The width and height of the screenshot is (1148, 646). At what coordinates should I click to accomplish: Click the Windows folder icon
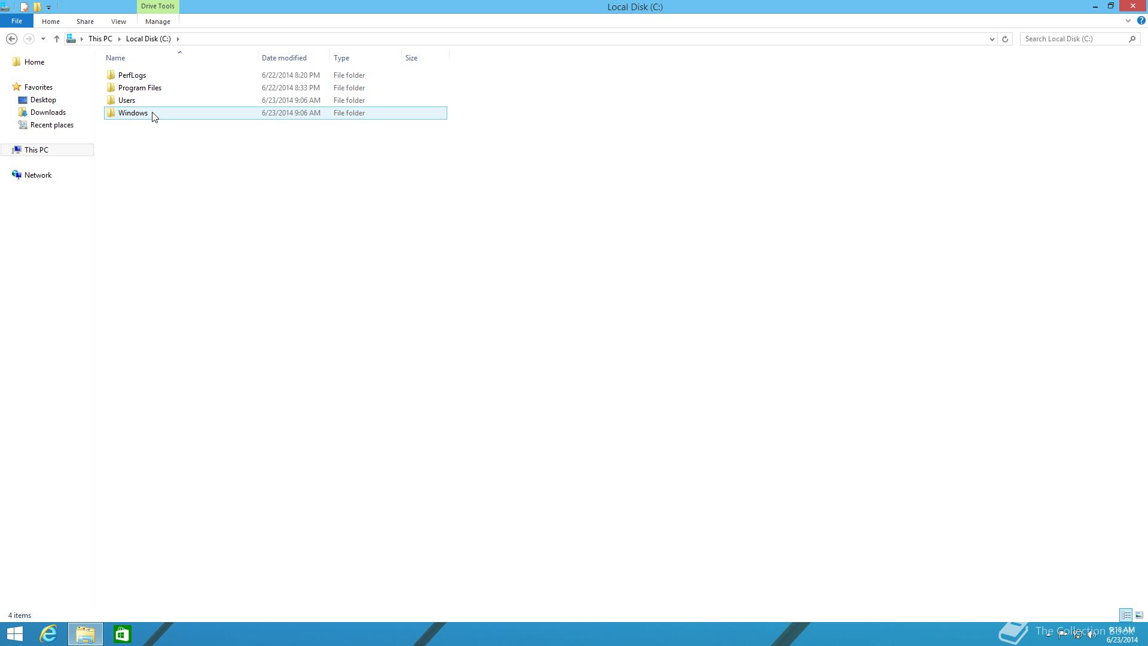click(x=111, y=113)
